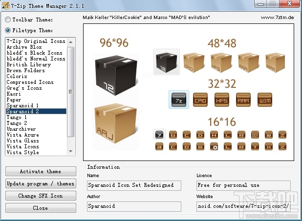Viewport: 302px width, 221px height.
Task: Select the Compressed Icons theme
Action: [36, 82]
